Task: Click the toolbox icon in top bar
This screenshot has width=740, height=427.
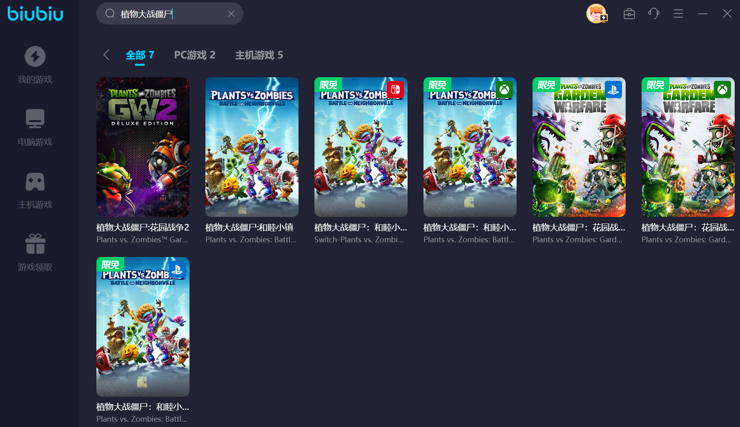Action: click(629, 14)
